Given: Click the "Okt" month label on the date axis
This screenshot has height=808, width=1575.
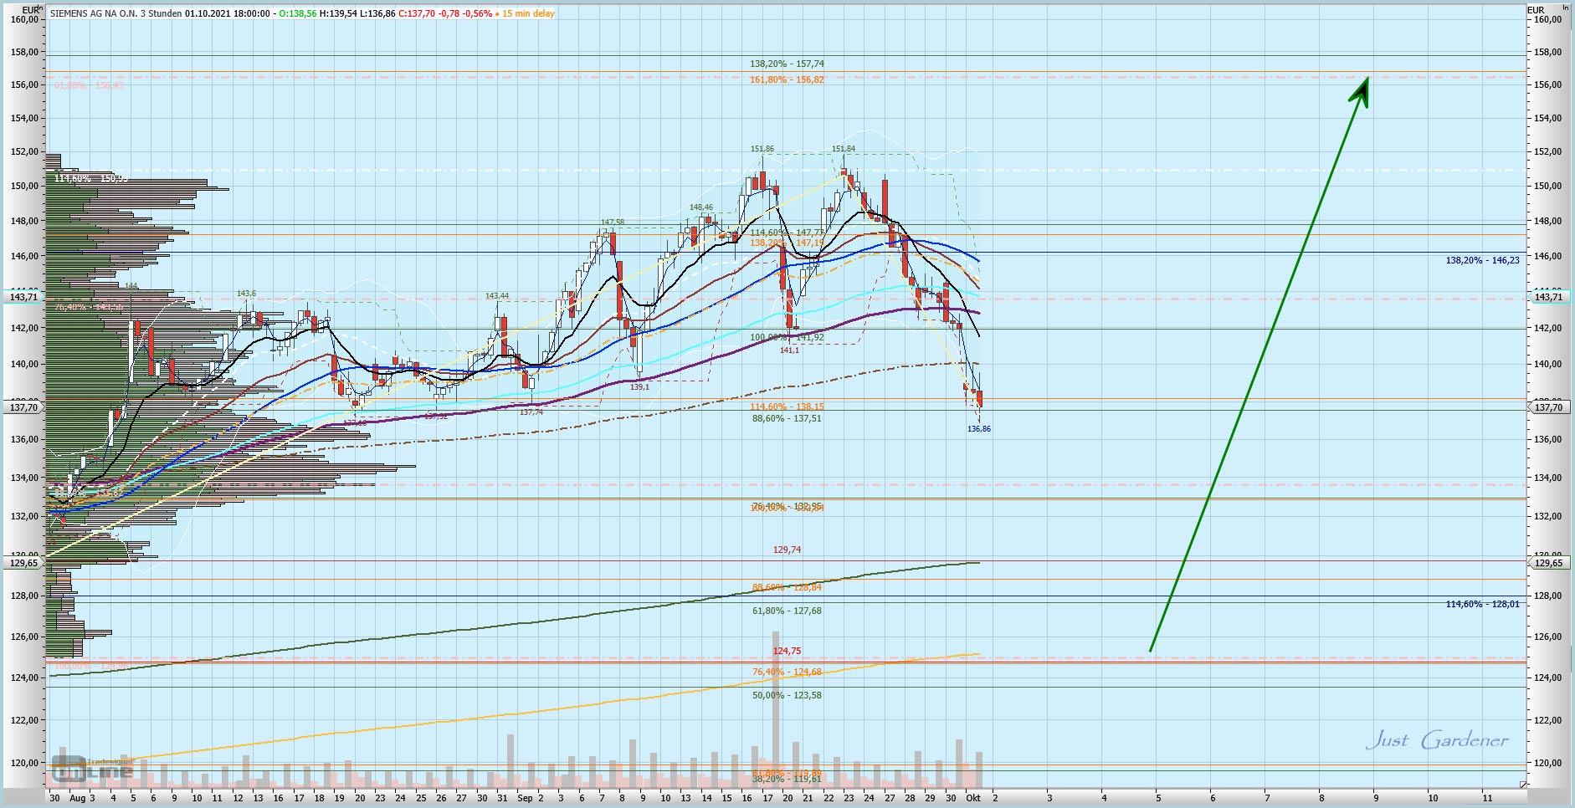Looking at the screenshot, I should click(x=973, y=798).
